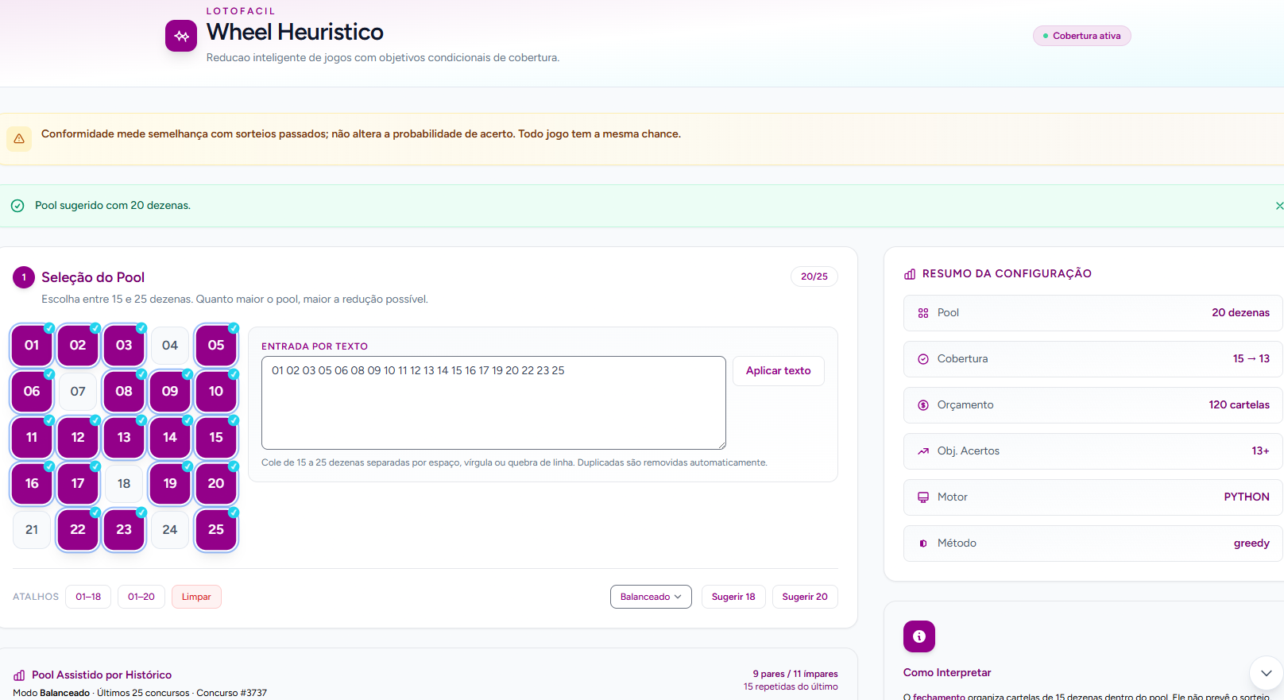Click the Aplicar texto button
The width and height of the screenshot is (1284, 700).
pyautogui.click(x=779, y=371)
